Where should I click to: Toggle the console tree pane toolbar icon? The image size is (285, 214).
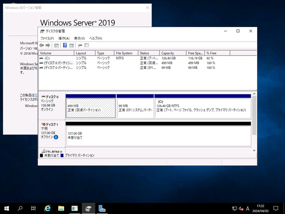[x=57, y=45]
